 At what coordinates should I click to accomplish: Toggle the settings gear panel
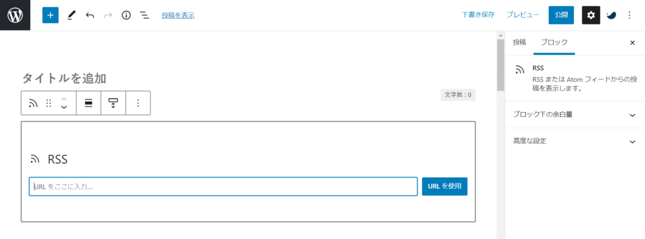[591, 15]
